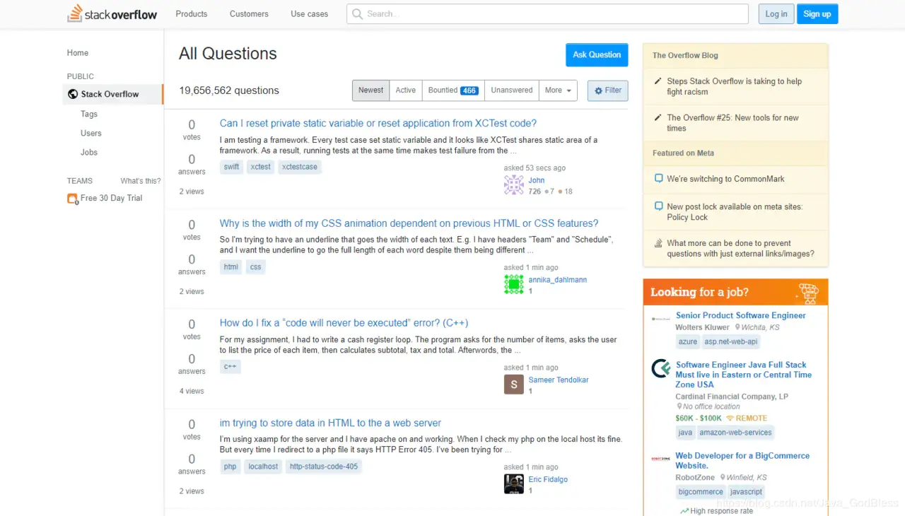This screenshot has height=516, width=905.
Task: Click Cardinal Financial company logo
Action: (661, 368)
